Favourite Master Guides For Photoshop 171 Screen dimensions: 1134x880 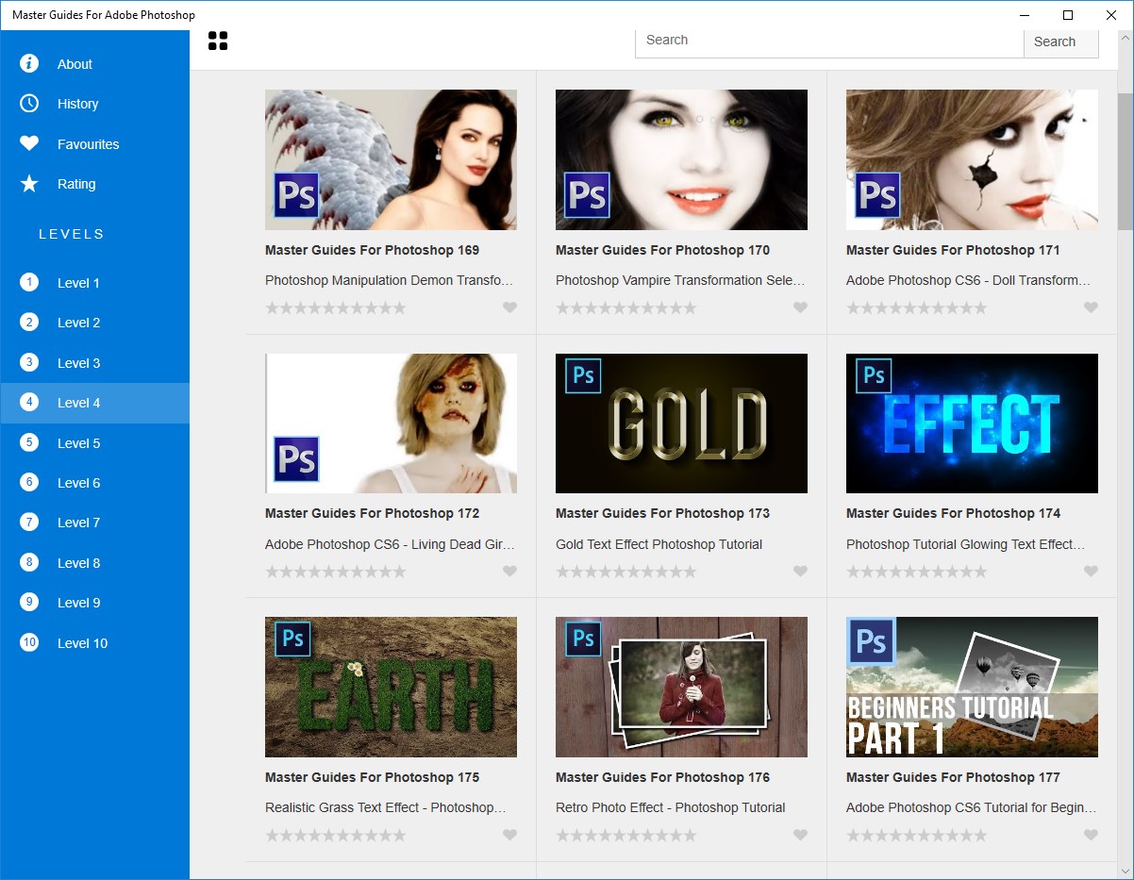(x=1091, y=307)
